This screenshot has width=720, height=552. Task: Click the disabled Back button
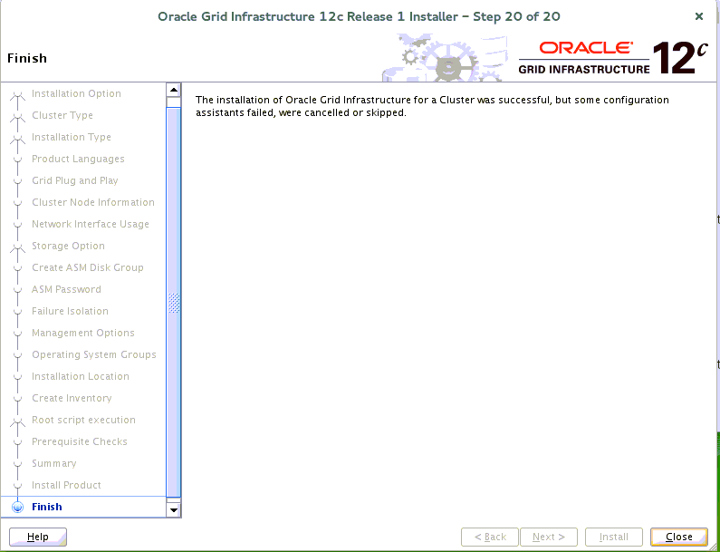[489, 537]
